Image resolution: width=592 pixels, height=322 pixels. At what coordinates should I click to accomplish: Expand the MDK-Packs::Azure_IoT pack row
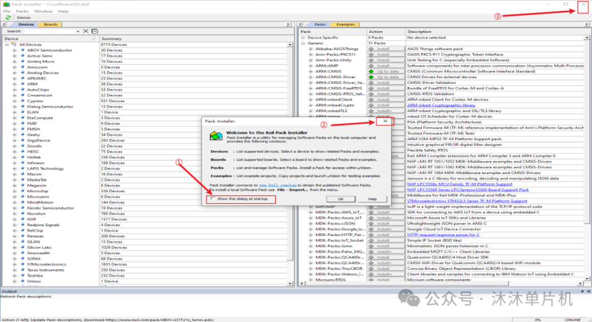[x=311, y=218]
